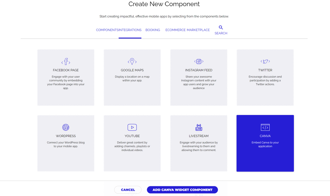
Task: Select the Instagram Feed card title
Action: tap(199, 70)
